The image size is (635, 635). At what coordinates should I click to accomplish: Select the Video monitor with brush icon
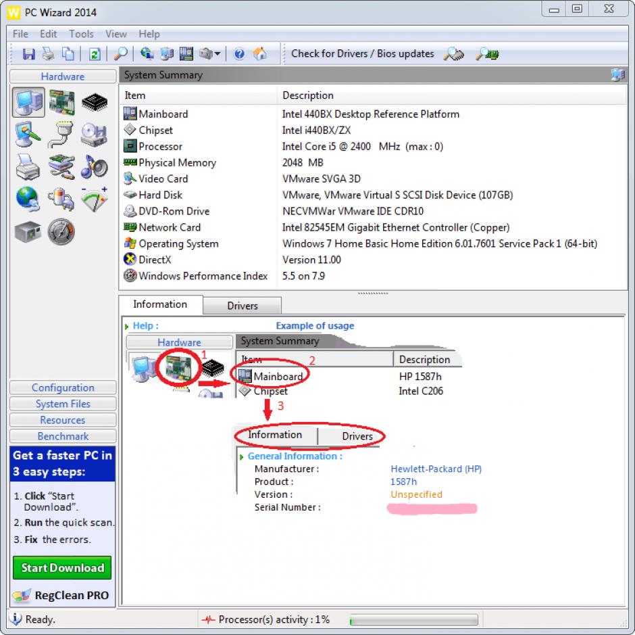coord(28,134)
